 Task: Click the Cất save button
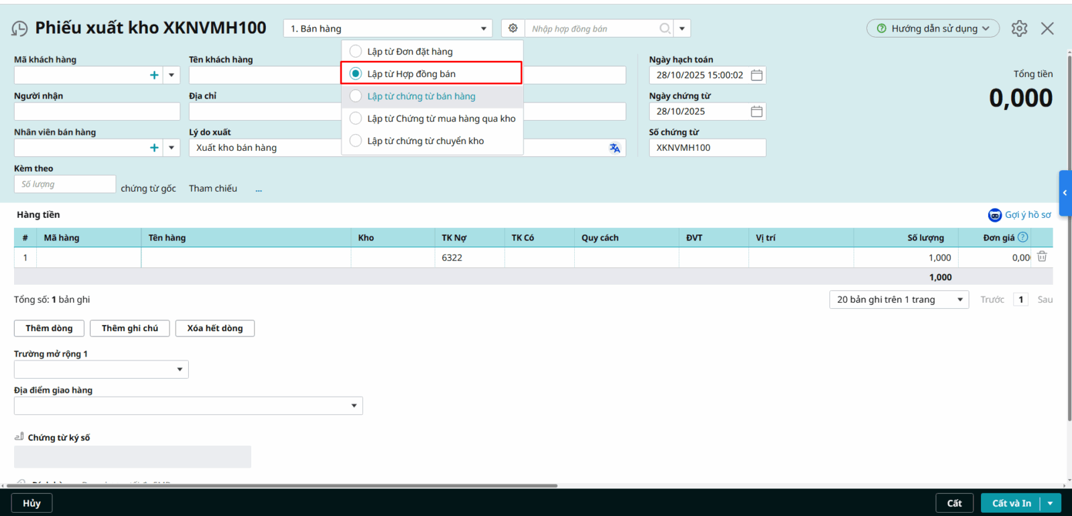point(954,503)
